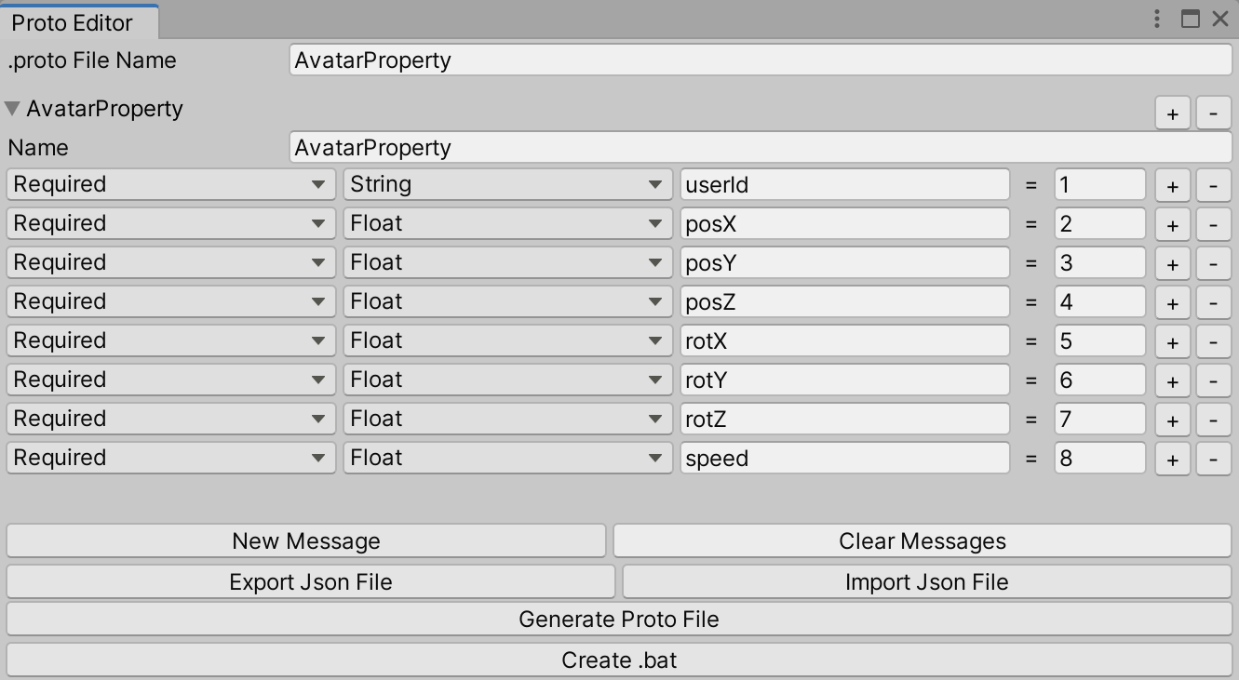Open the Float type dropdown for posX

[x=507, y=223]
